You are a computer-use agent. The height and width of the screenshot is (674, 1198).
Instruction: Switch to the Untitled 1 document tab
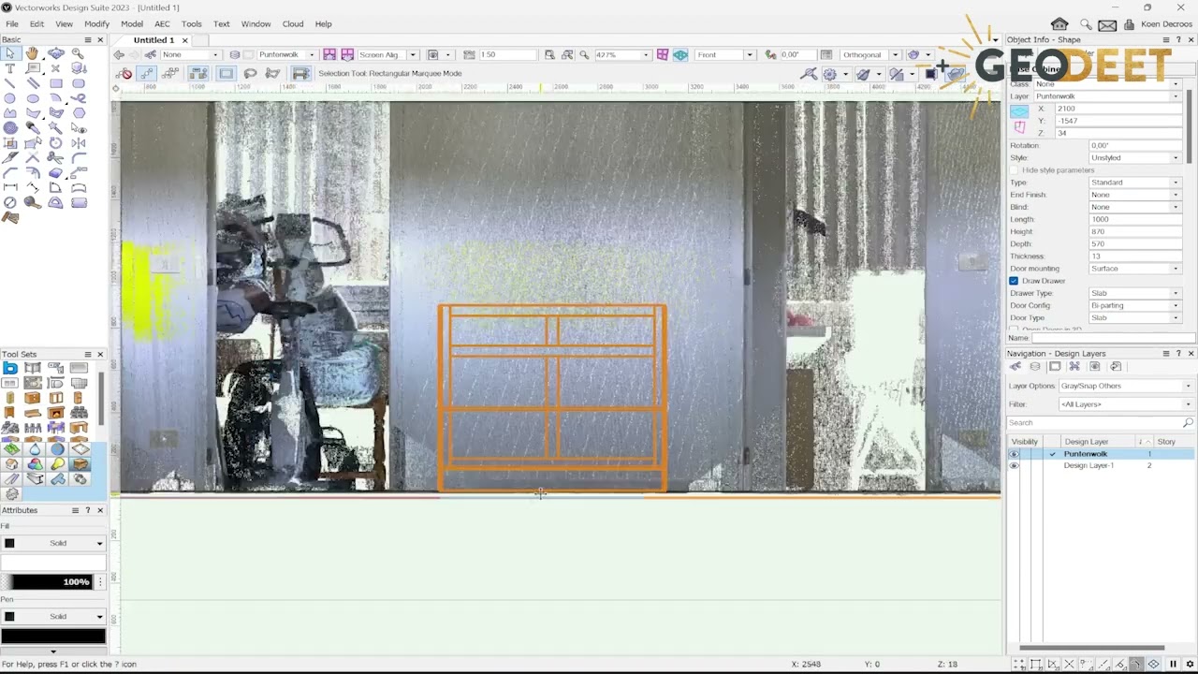coord(153,40)
